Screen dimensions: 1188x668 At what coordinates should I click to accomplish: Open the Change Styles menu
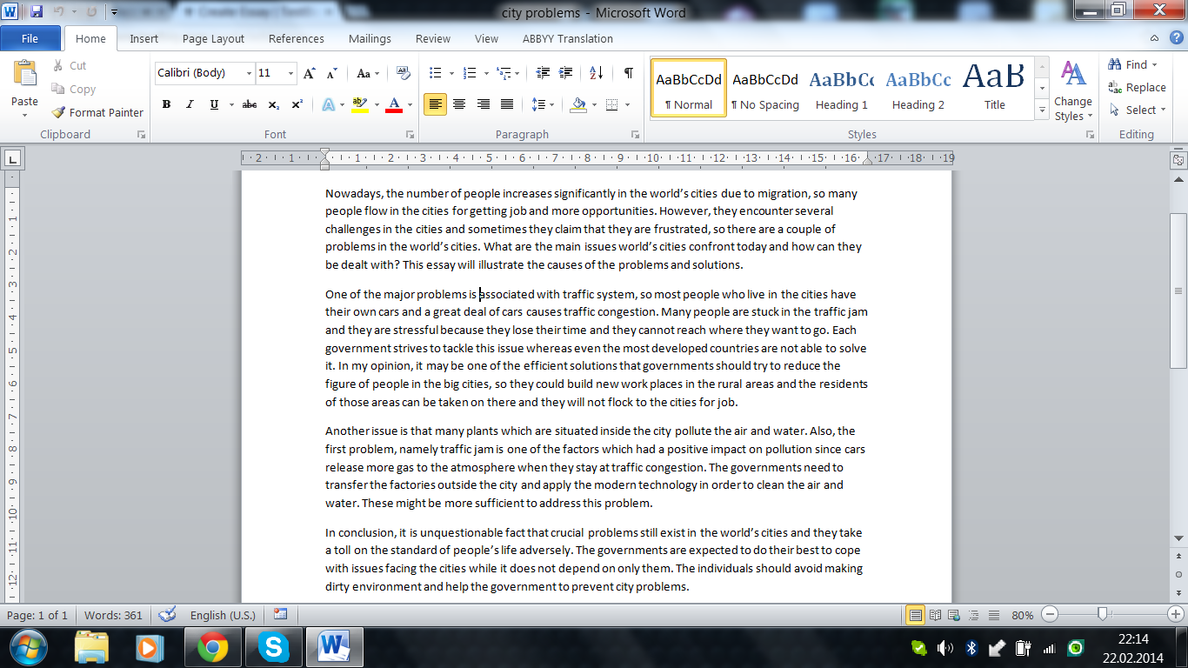[1072, 90]
